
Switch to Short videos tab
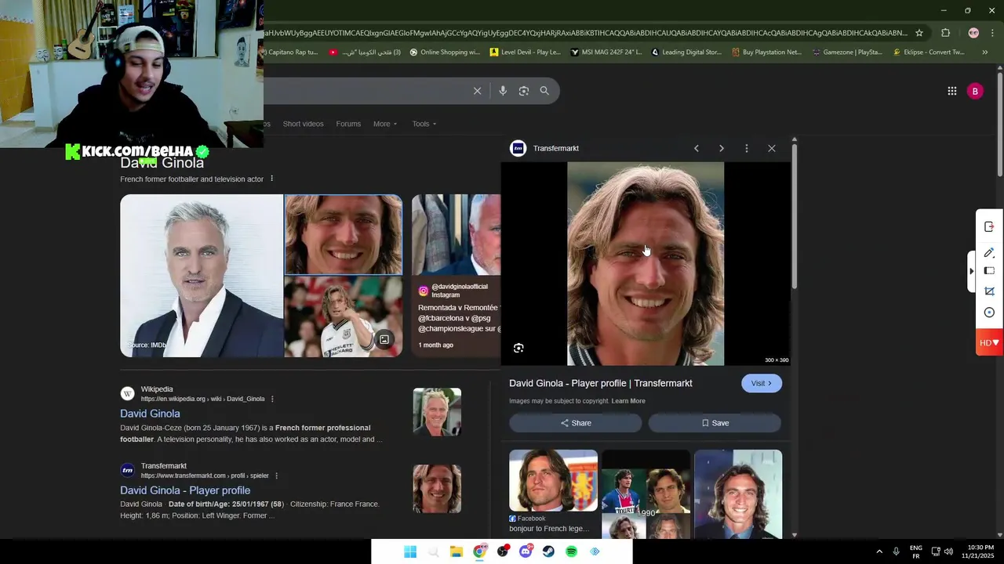[303, 124]
